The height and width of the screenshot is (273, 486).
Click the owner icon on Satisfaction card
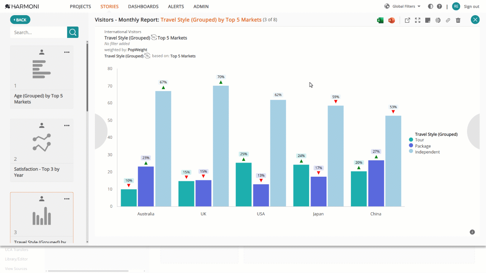click(42, 125)
